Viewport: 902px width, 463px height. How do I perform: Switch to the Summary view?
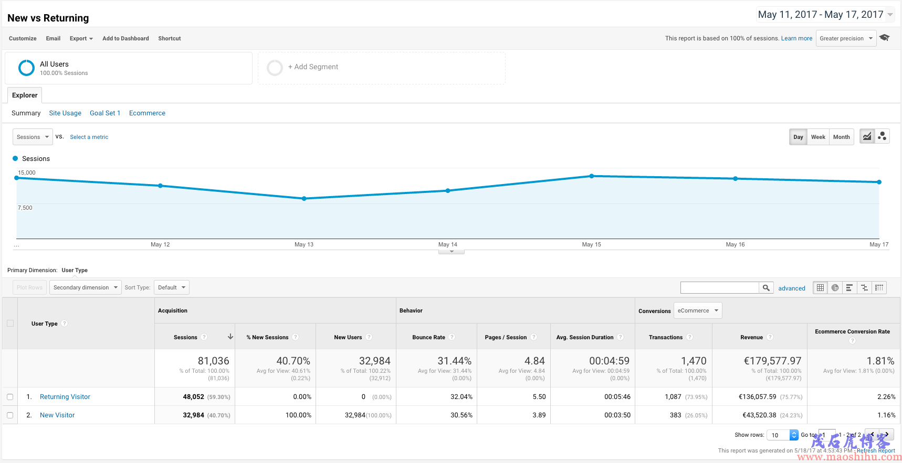26,113
